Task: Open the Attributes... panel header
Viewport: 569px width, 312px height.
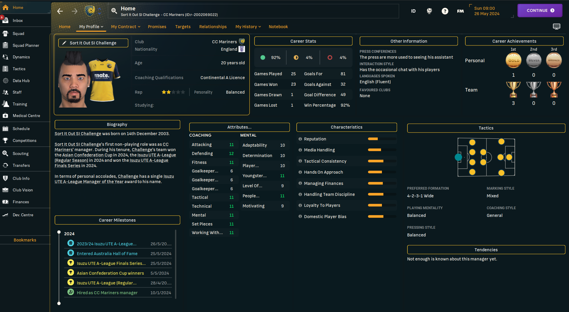Action: (239, 127)
